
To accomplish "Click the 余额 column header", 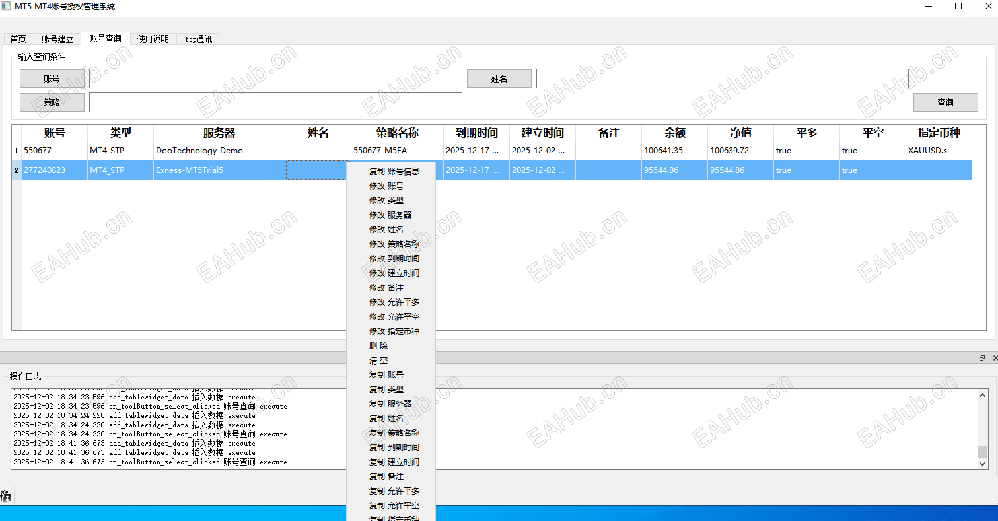I will point(674,133).
